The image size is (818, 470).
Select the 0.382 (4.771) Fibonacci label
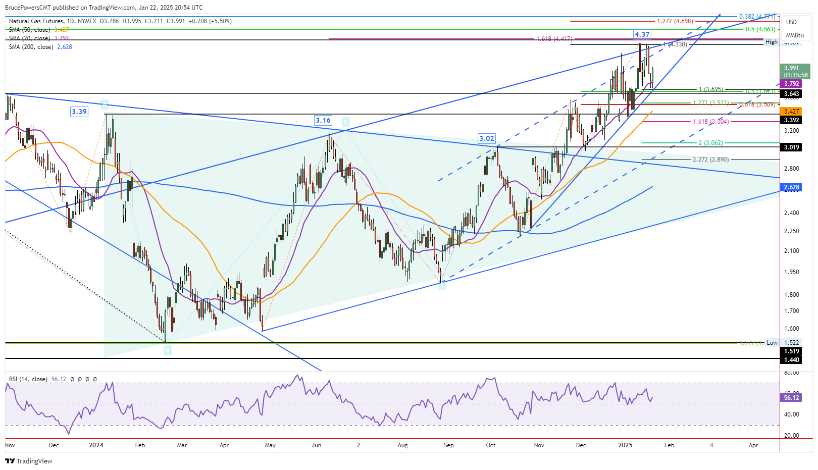point(757,17)
